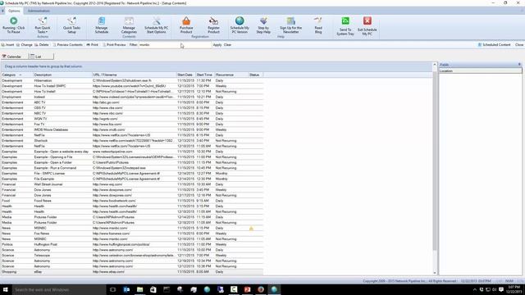Open Quick Tasks Setup
The image size is (525, 295).
pos(71,25)
